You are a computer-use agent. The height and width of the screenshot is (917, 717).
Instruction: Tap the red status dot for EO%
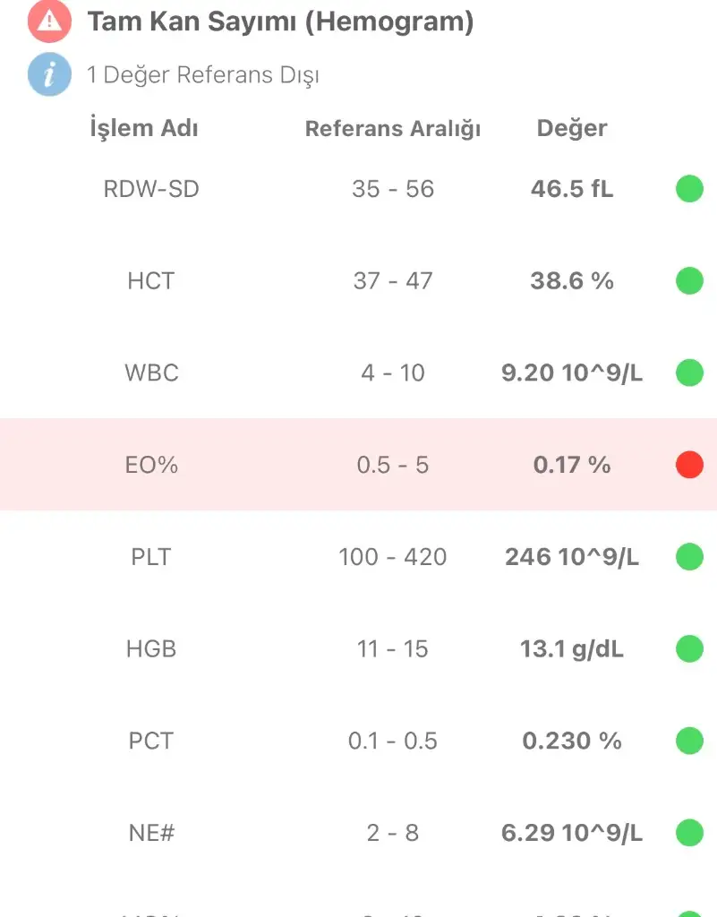[689, 465]
